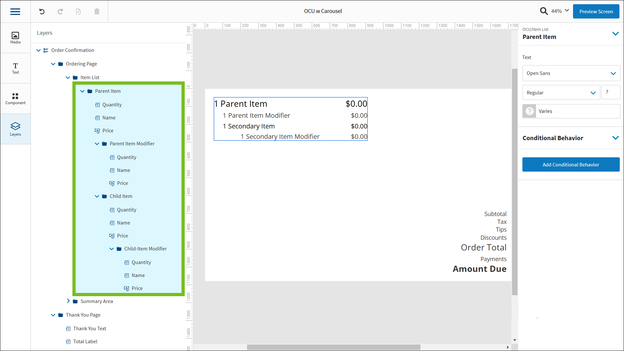Open the Component panel
Image resolution: width=624 pixels, height=351 pixels.
(15, 99)
